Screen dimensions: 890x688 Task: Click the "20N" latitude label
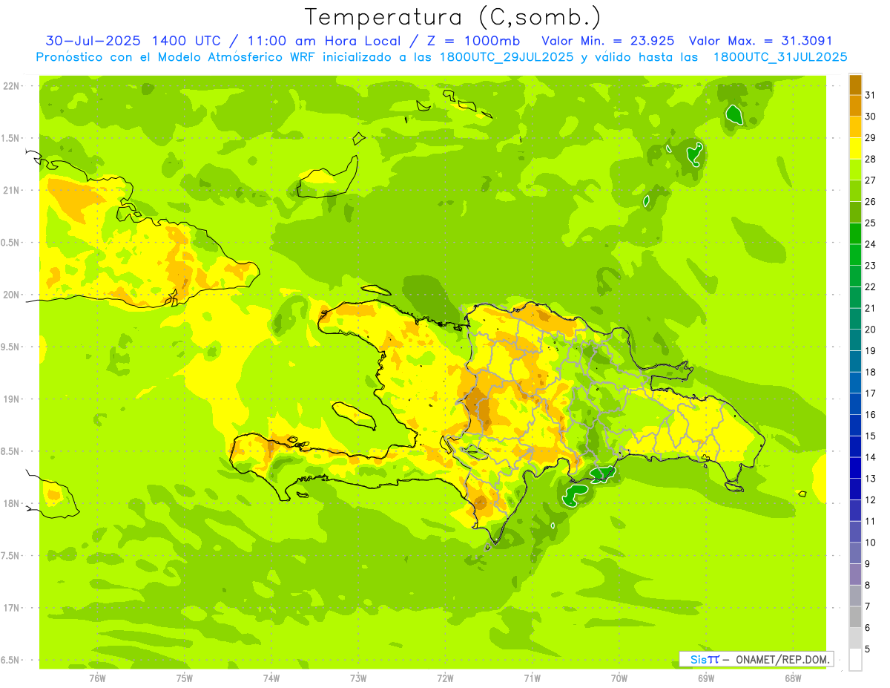click(11, 295)
